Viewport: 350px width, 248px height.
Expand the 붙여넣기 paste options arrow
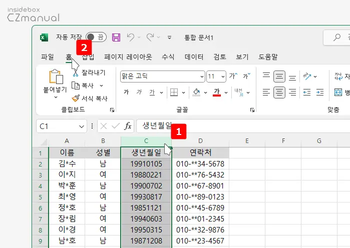pyautogui.click(x=56, y=97)
